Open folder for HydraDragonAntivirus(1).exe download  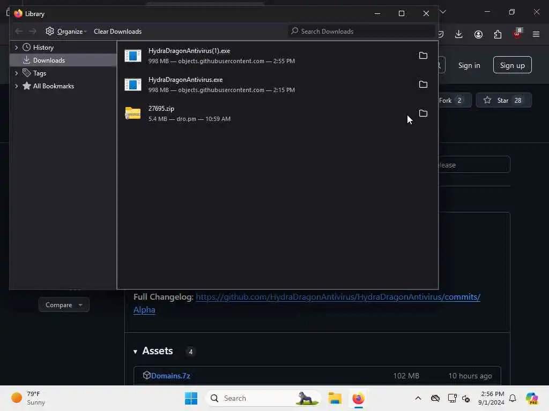tap(423, 56)
